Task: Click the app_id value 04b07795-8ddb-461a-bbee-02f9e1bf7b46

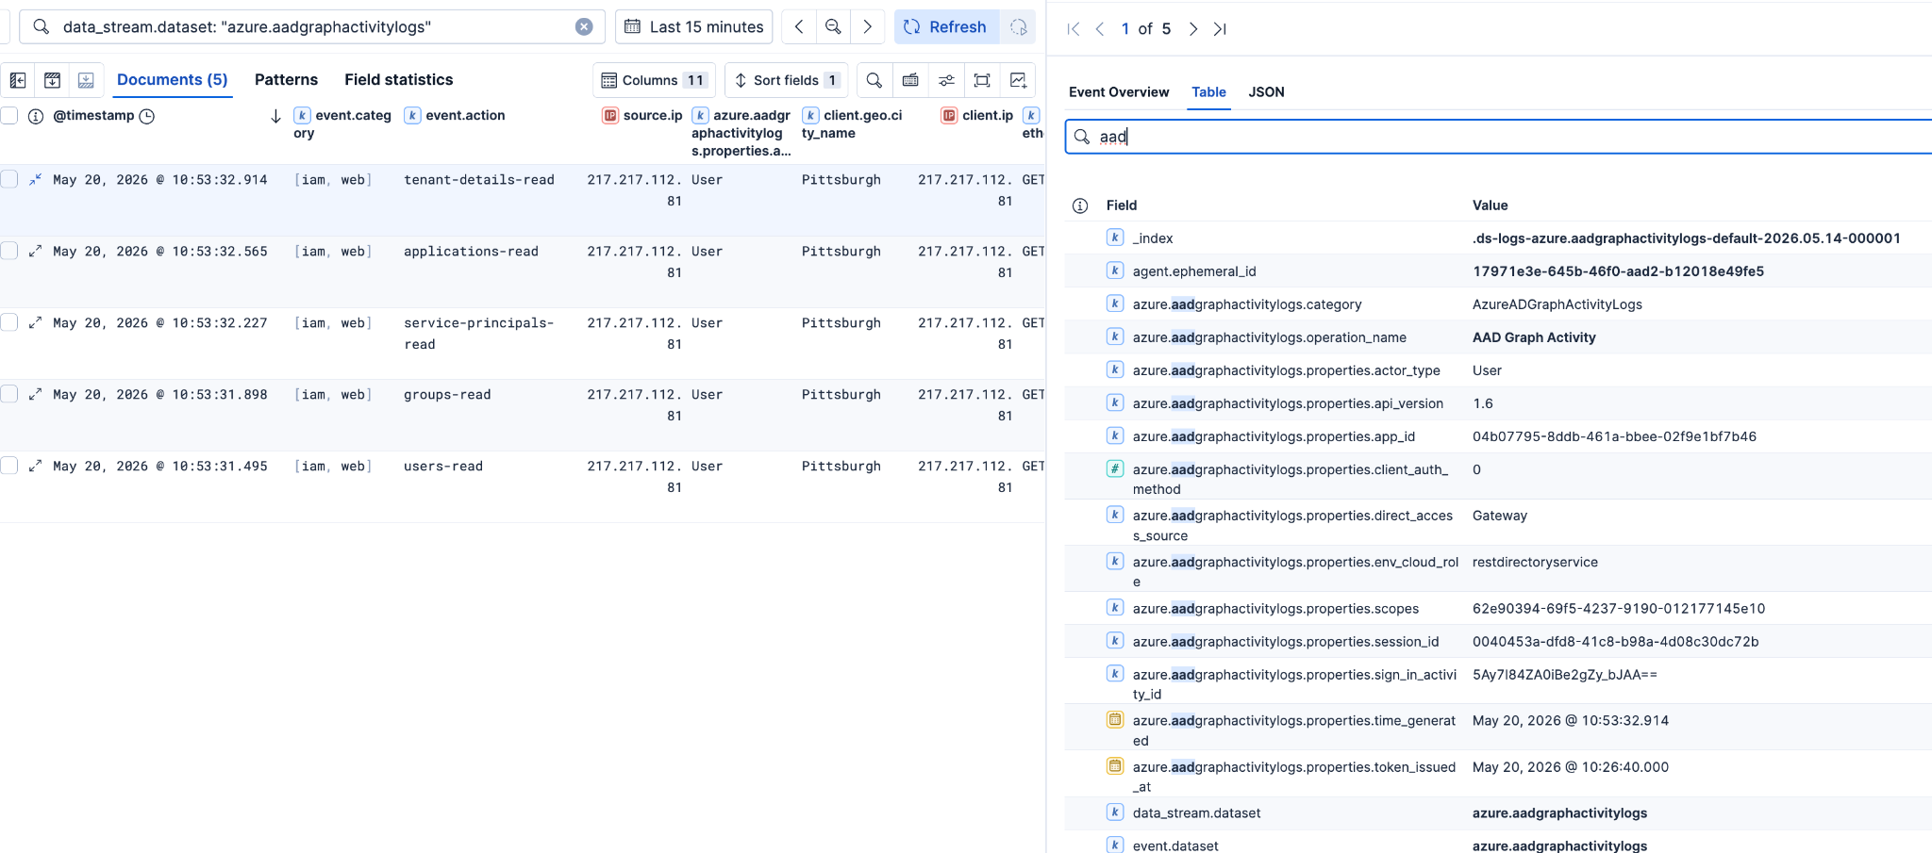Action: 1614,436
